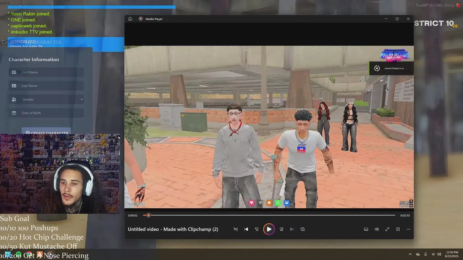The width and height of the screenshot is (463, 260).
Task: Play the Clipchamp video
Action: tap(269, 229)
